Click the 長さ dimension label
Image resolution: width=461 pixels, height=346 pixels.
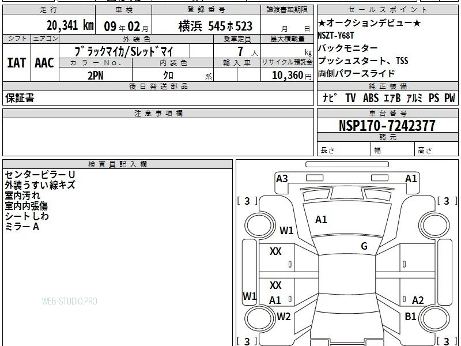point(327,150)
